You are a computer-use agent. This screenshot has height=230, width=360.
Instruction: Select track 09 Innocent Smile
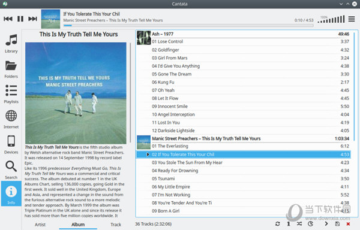coord(244,106)
